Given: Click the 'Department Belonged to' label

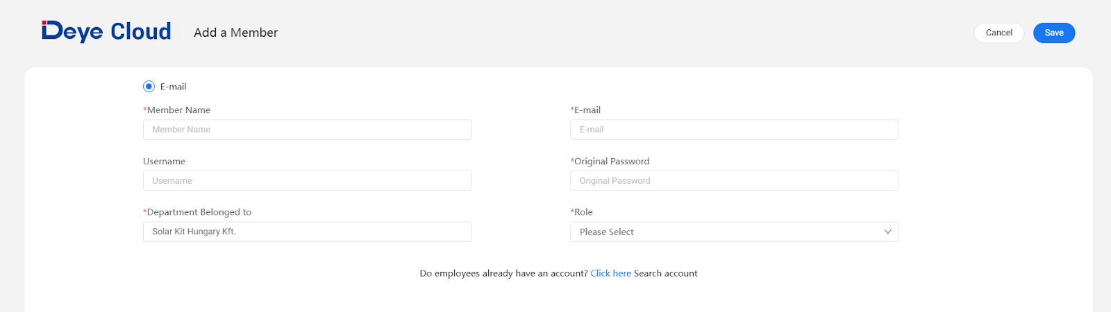Looking at the screenshot, I should 199,212.
